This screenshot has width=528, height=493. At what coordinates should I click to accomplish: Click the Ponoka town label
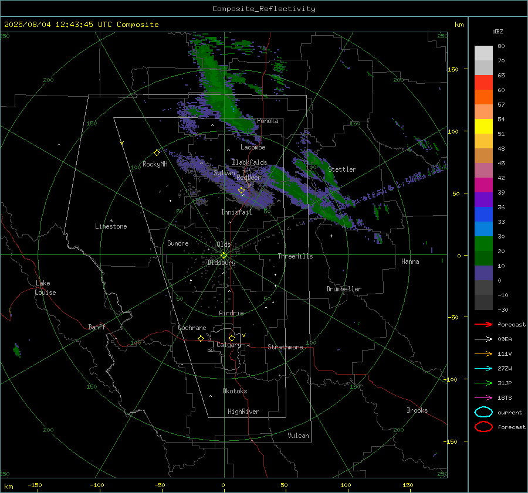[268, 121]
